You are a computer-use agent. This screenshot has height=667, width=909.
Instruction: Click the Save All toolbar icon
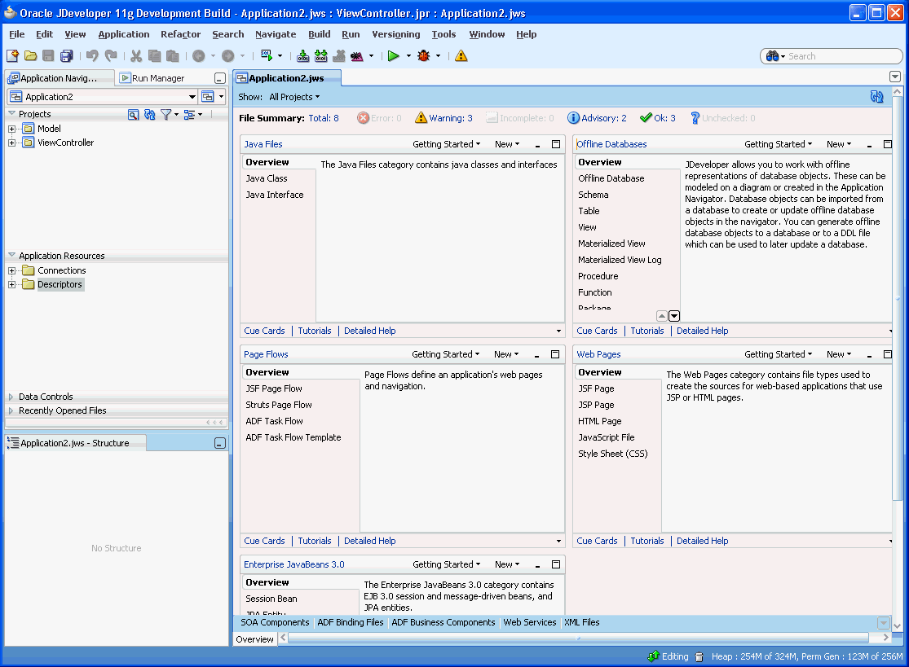pyautogui.click(x=67, y=56)
